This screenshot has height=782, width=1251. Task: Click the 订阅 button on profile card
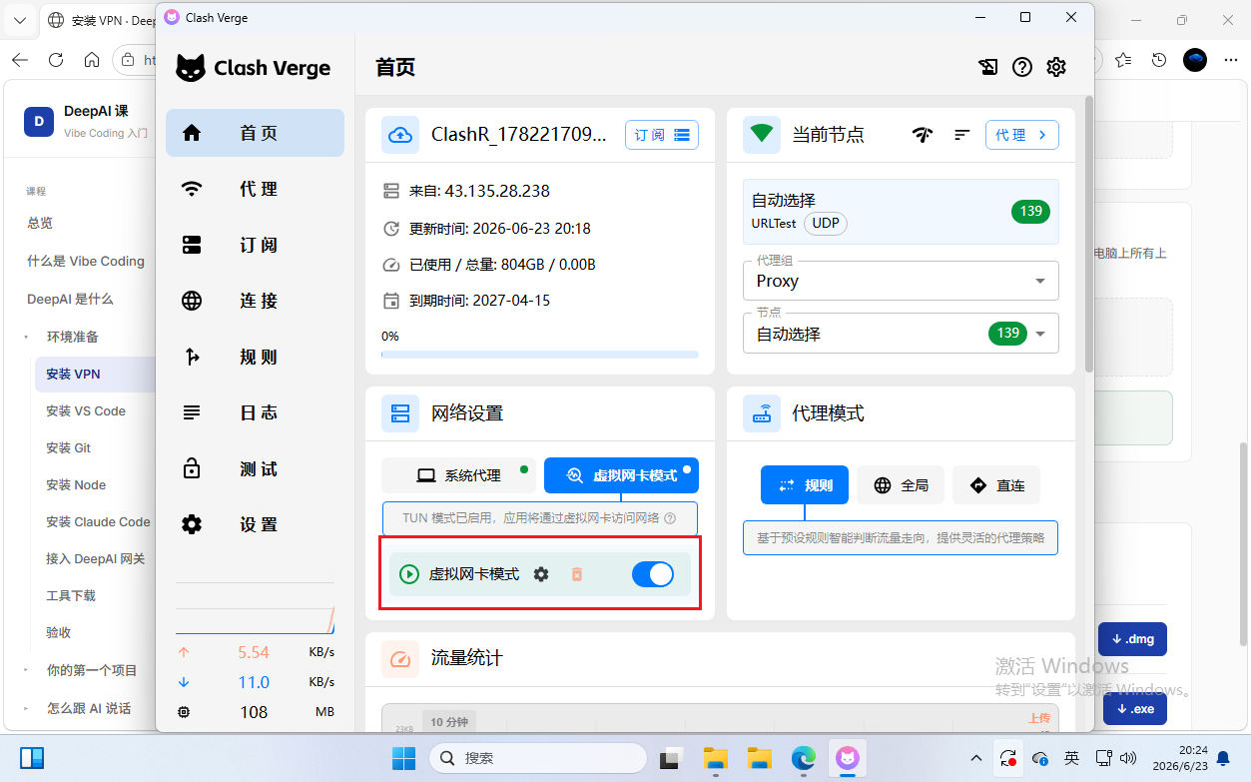(x=662, y=135)
